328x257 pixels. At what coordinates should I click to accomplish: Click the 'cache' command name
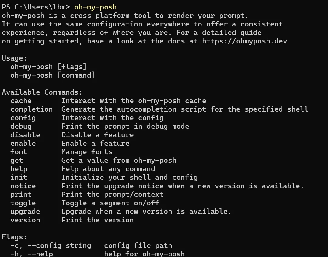pyautogui.click(x=21, y=101)
